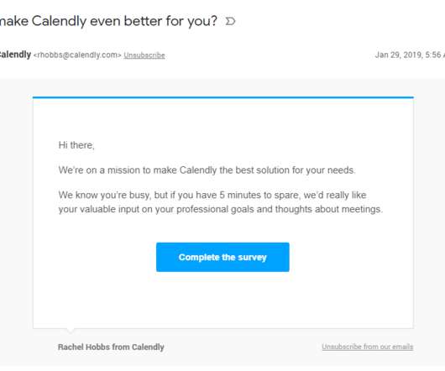Click the Complete the survey button

[x=222, y=257]
